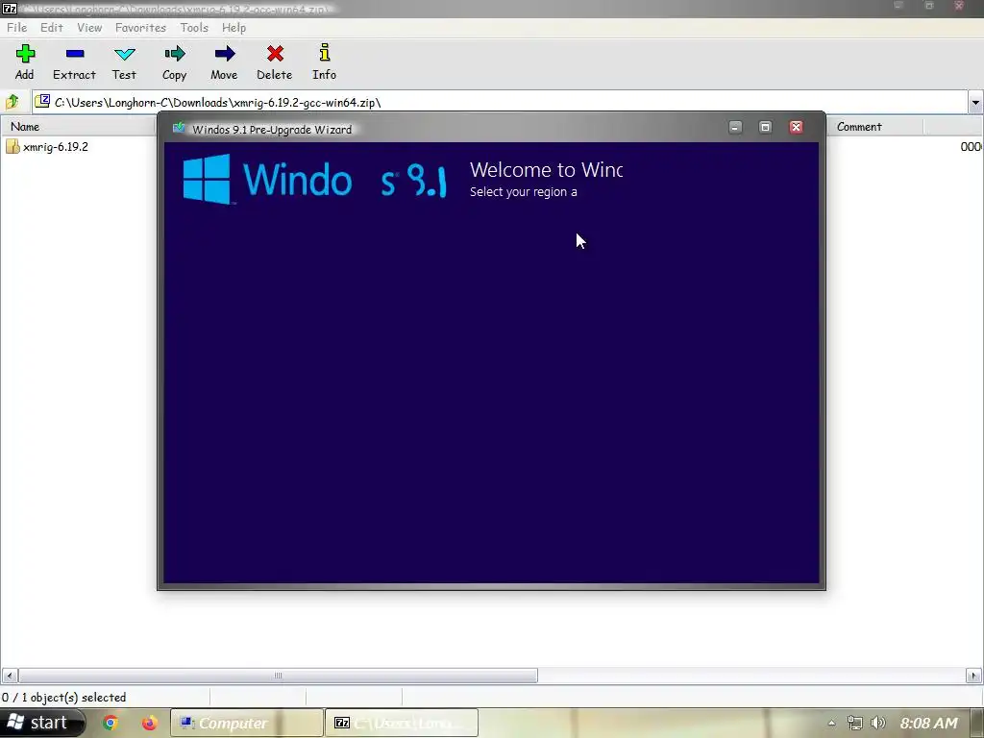Viewport: 984px width, 738px height.
Task: Go up one folder level icon
Action: pos(12,102)
